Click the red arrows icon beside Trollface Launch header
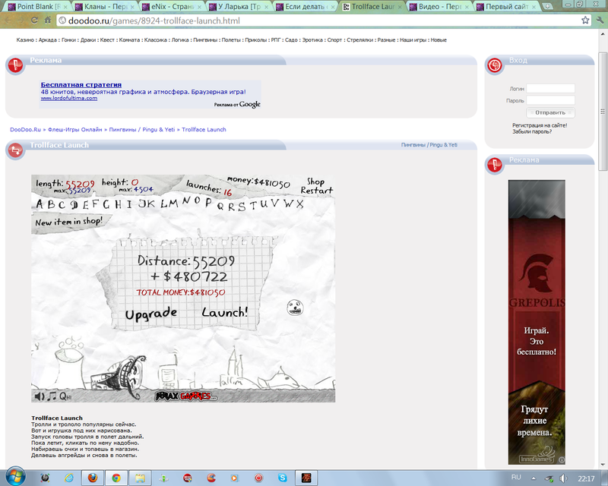The image size is (608, 486). [15, 150]
